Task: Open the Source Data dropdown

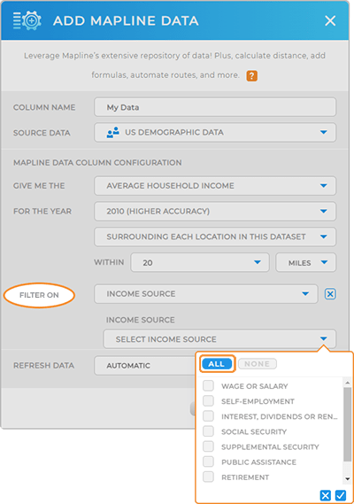Action: pos(215,133)
